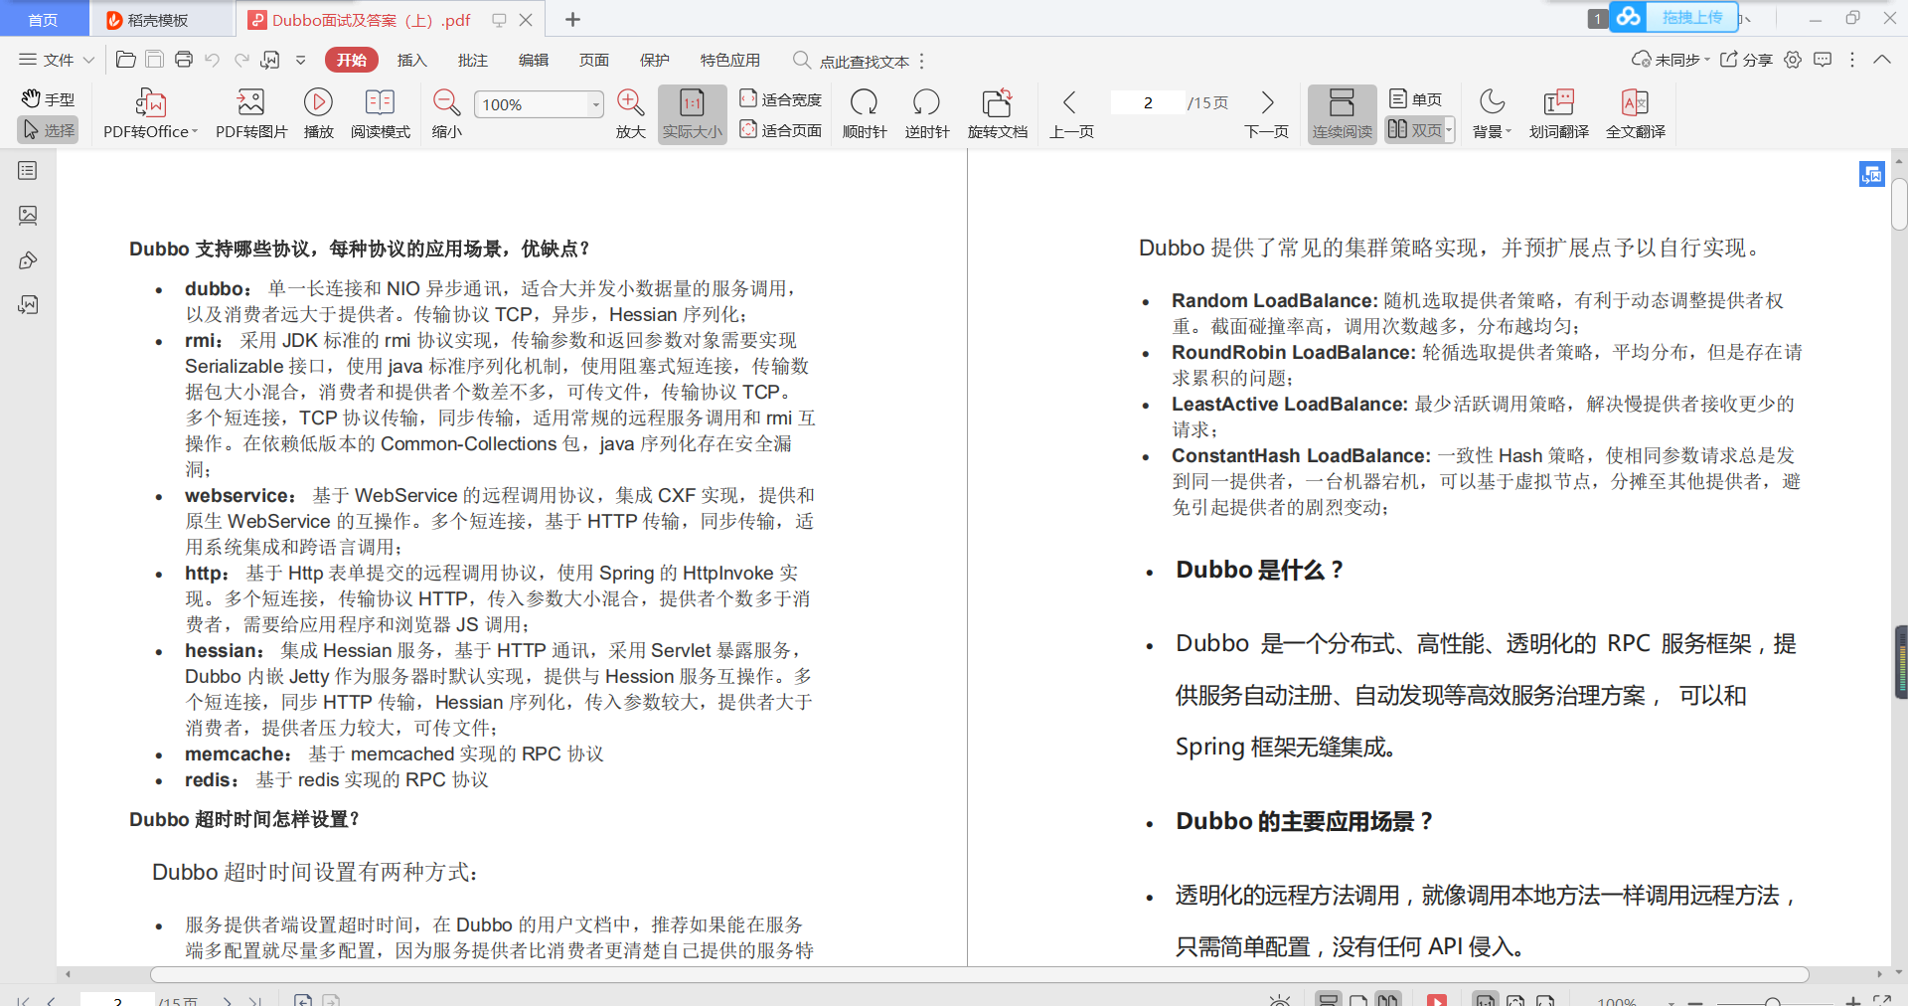Click the page number input showing 2
The height and width of the screenshot is (1006, 1908).
[1148, 102]
